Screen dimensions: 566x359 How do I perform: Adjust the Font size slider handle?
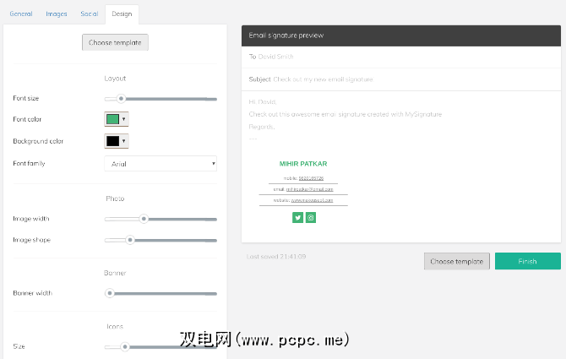coord(122,99)
